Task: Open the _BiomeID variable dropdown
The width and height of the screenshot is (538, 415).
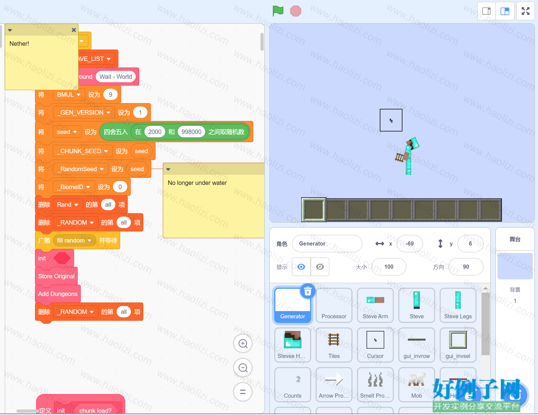Action: [x=74, y=187]
